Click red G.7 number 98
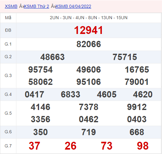Screen dimensions: 162x154 pos(143,146)
